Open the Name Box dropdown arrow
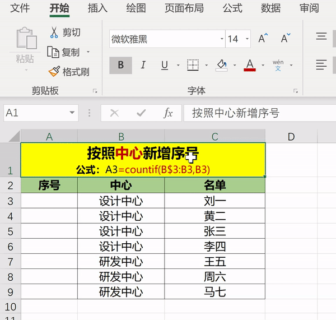The height and width of the screenshot is (320, 336). click(x=72, y=113)
